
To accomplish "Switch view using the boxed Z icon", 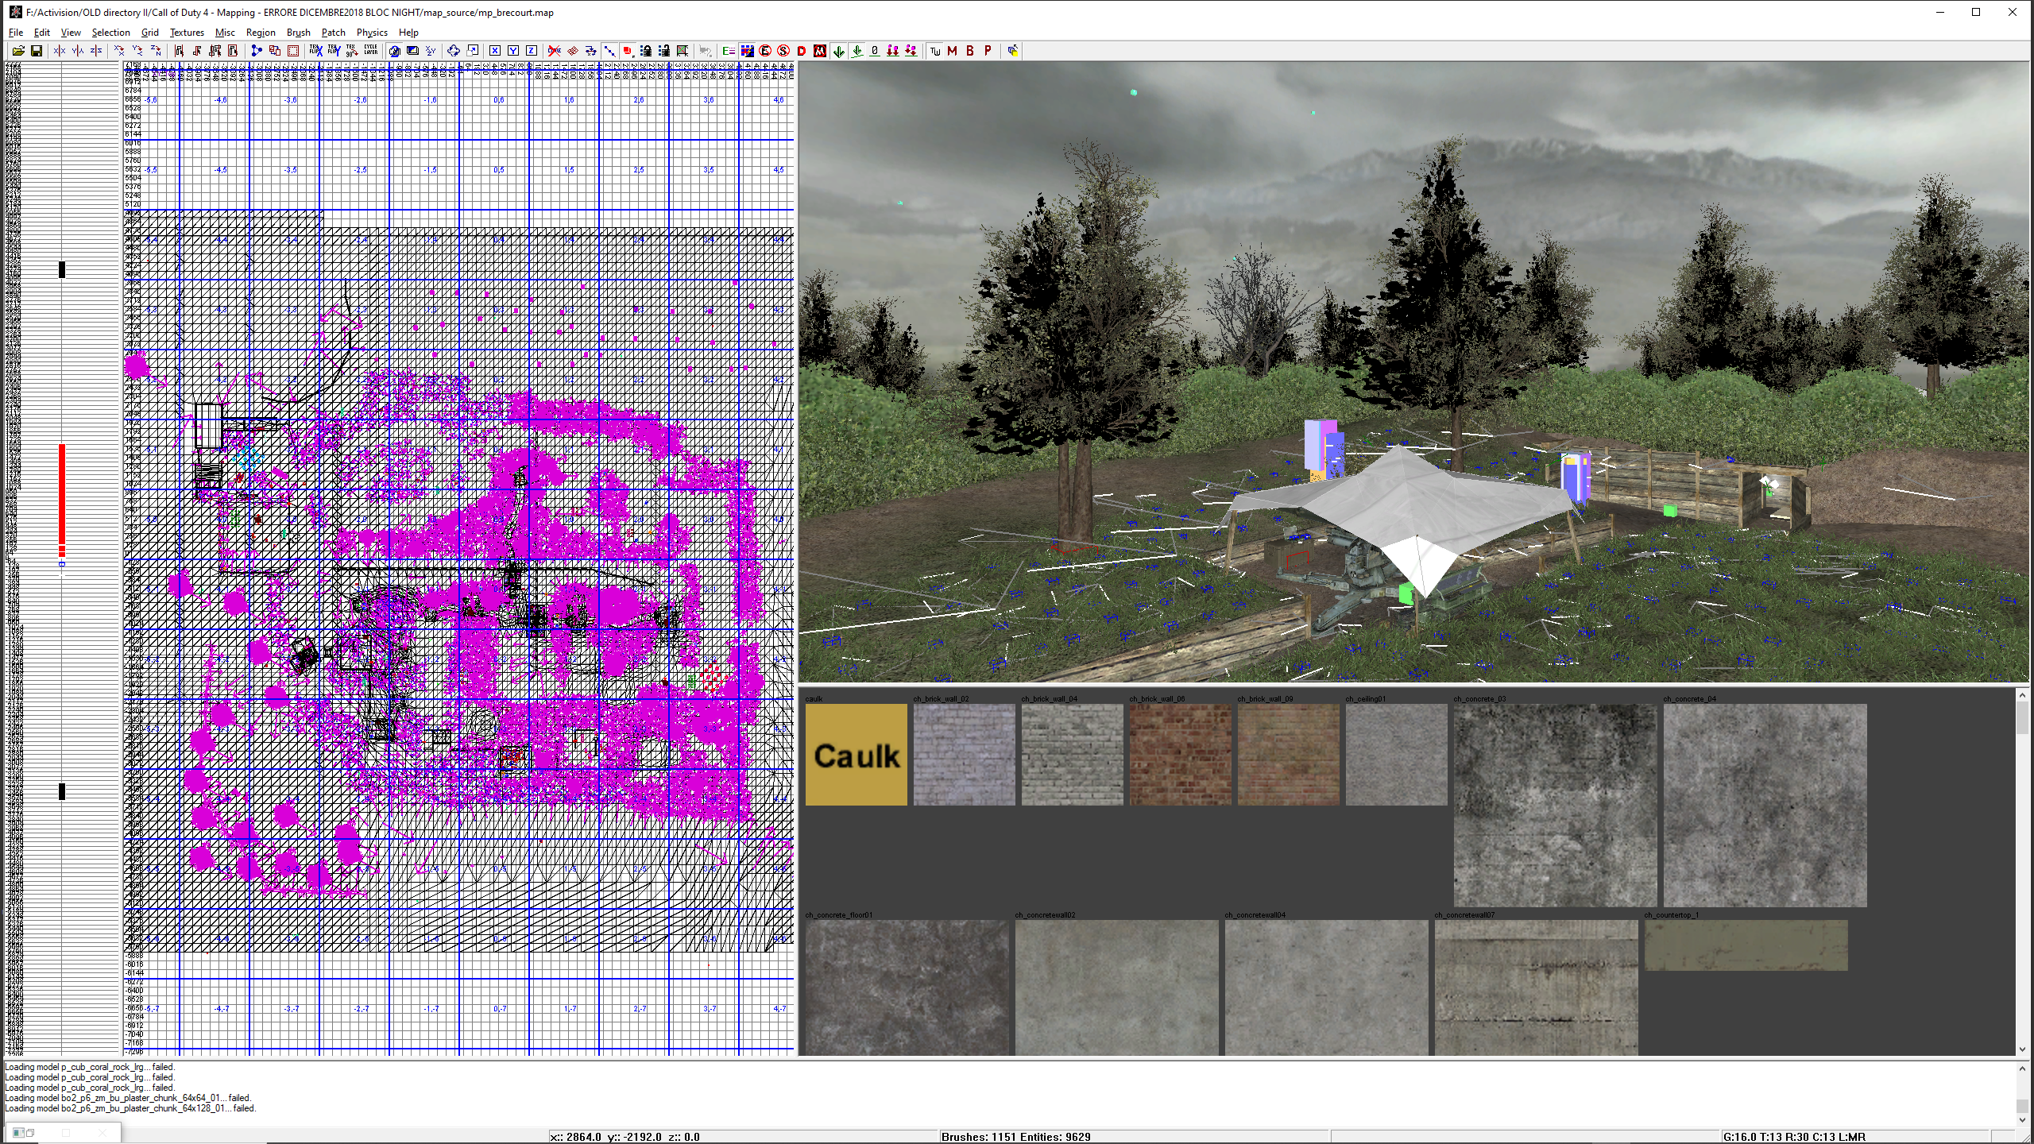I will [532, 51].
